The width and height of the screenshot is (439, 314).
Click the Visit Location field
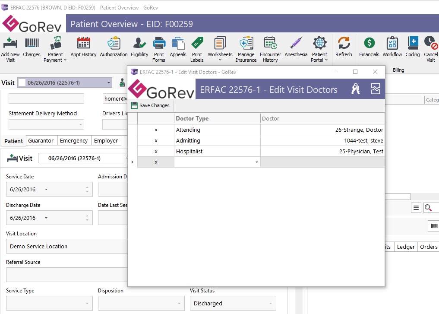click(x=67, y=247)
